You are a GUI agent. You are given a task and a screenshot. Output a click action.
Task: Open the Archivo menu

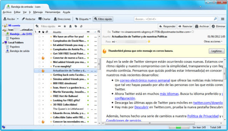(x=7, y=12)
